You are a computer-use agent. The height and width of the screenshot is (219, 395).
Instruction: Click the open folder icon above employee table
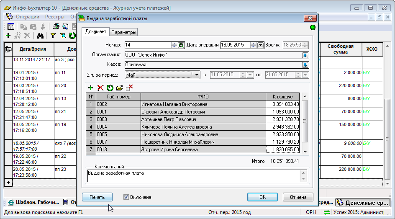(x=119, y=88)
